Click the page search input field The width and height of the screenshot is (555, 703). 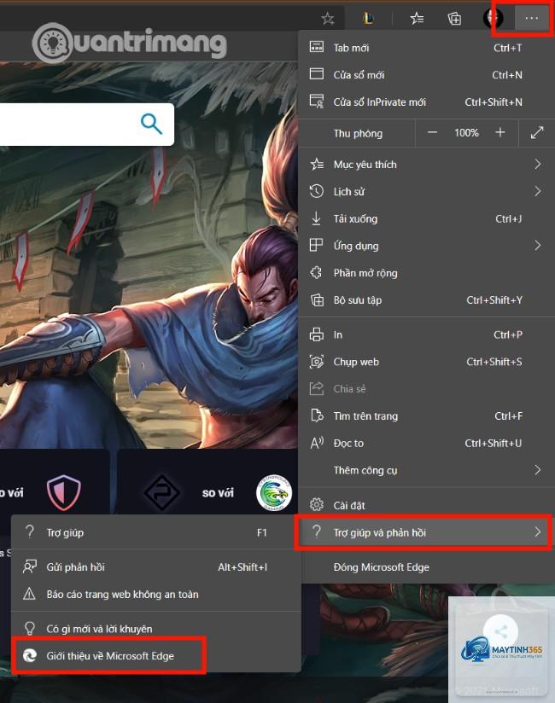pos(85,125)
